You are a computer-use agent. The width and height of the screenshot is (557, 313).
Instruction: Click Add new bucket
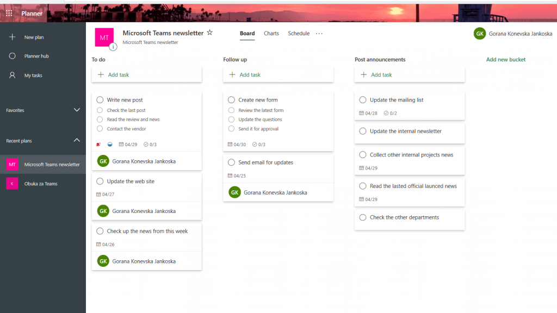point(505,60)
